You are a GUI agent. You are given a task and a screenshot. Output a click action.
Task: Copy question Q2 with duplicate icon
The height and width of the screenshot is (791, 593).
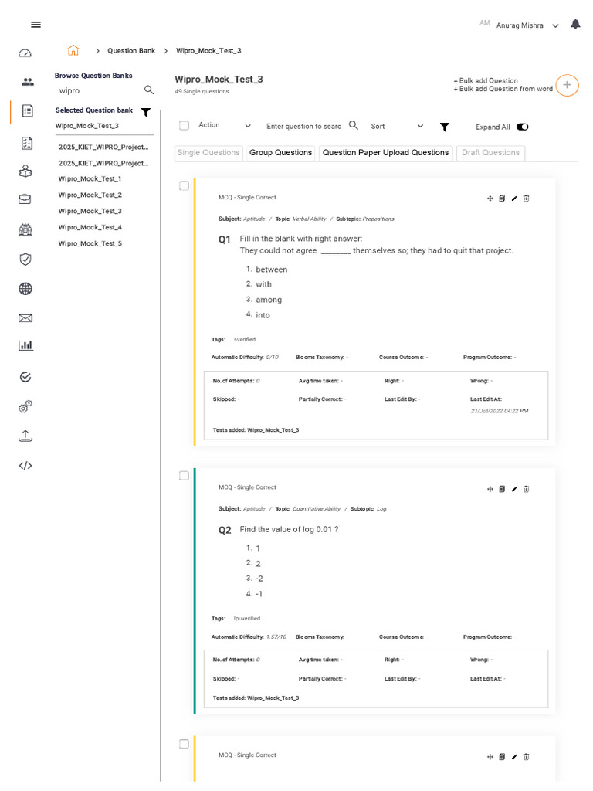502,489
